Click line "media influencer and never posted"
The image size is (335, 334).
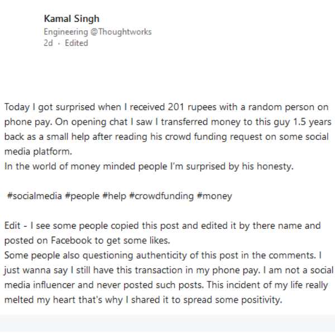pyautogui.click(x=166, y=285)
